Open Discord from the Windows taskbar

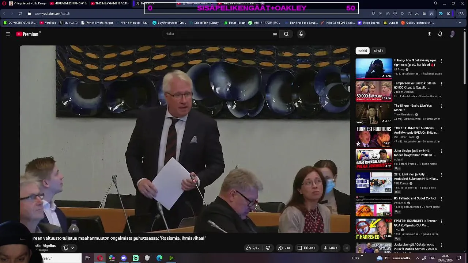124,258
